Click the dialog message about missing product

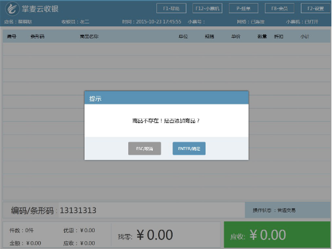point(166,121)
